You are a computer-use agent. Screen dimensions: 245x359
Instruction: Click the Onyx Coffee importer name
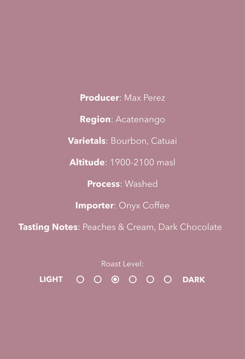144,205
